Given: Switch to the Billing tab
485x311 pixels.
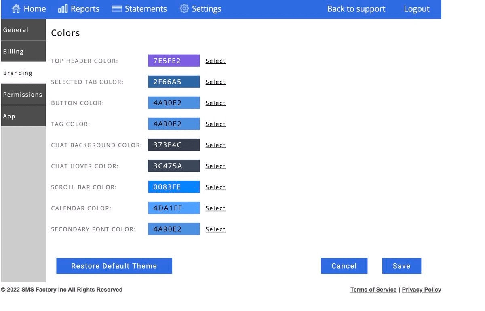Looking at the screenshot, I should pyautogui.click(x=23, y=51).
